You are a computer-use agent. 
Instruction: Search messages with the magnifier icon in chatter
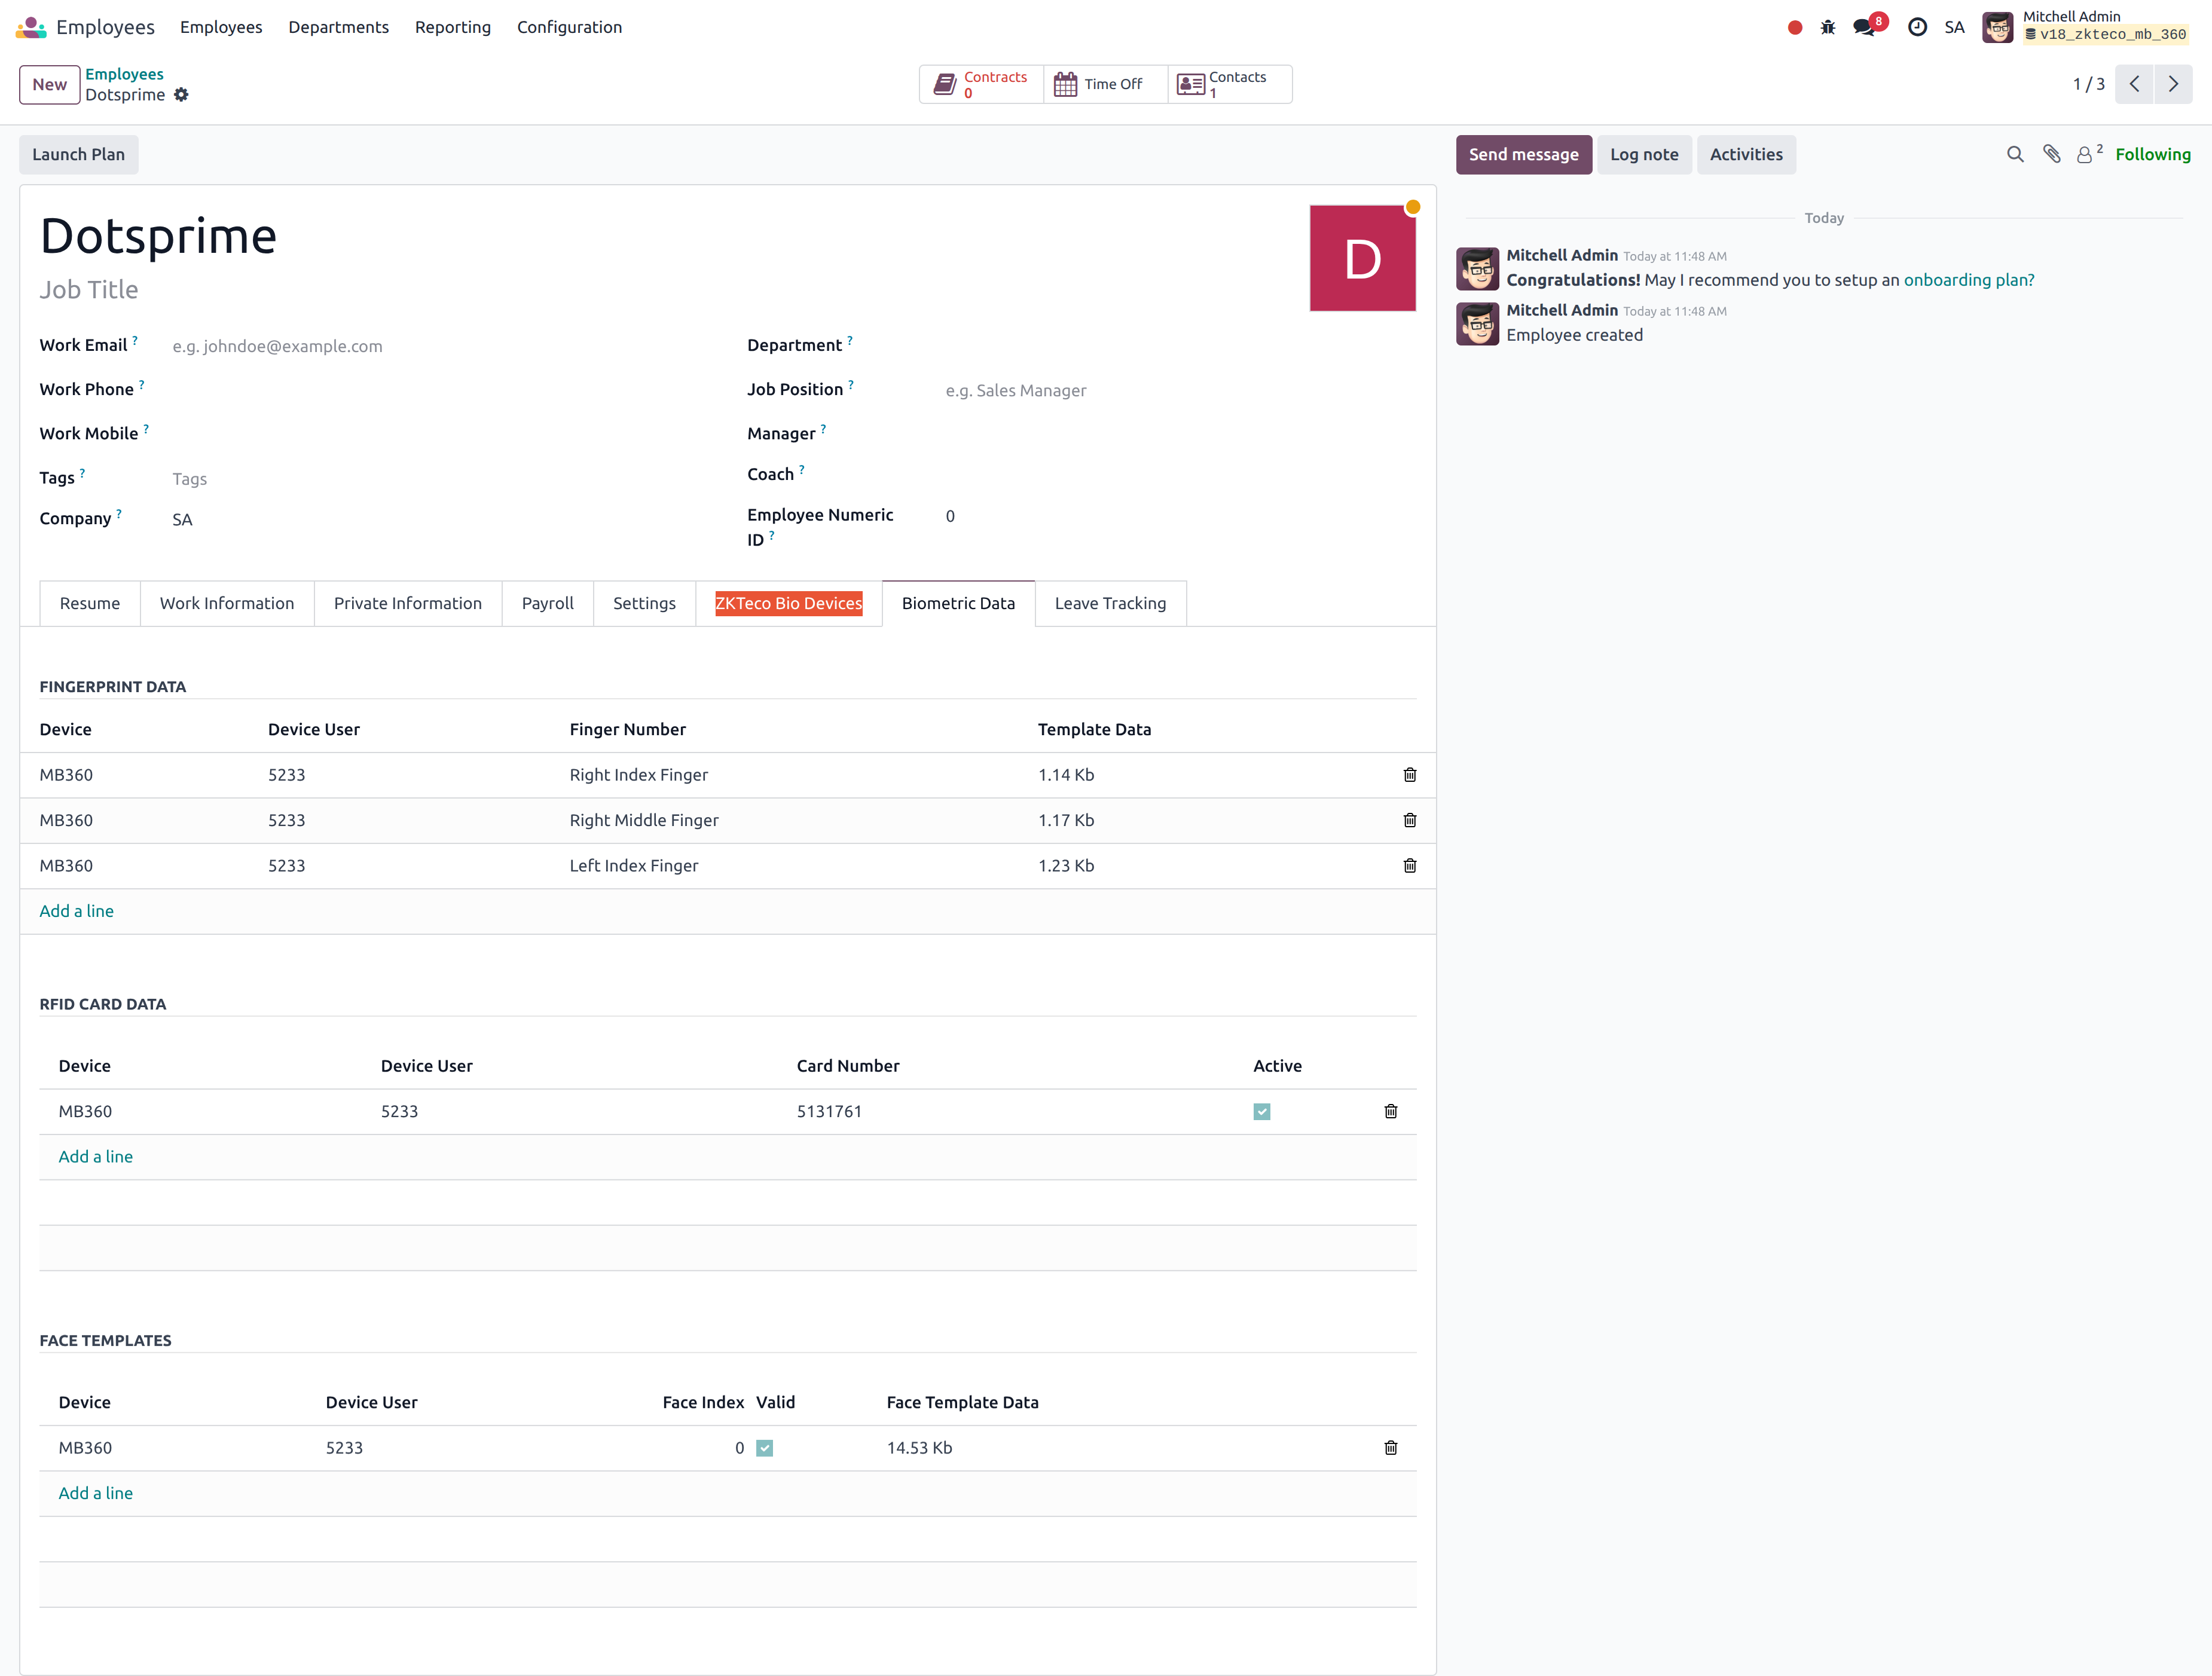2014,154
